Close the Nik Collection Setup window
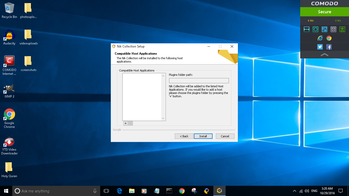This screenshot has height=196, width=349. pos(232,46)
